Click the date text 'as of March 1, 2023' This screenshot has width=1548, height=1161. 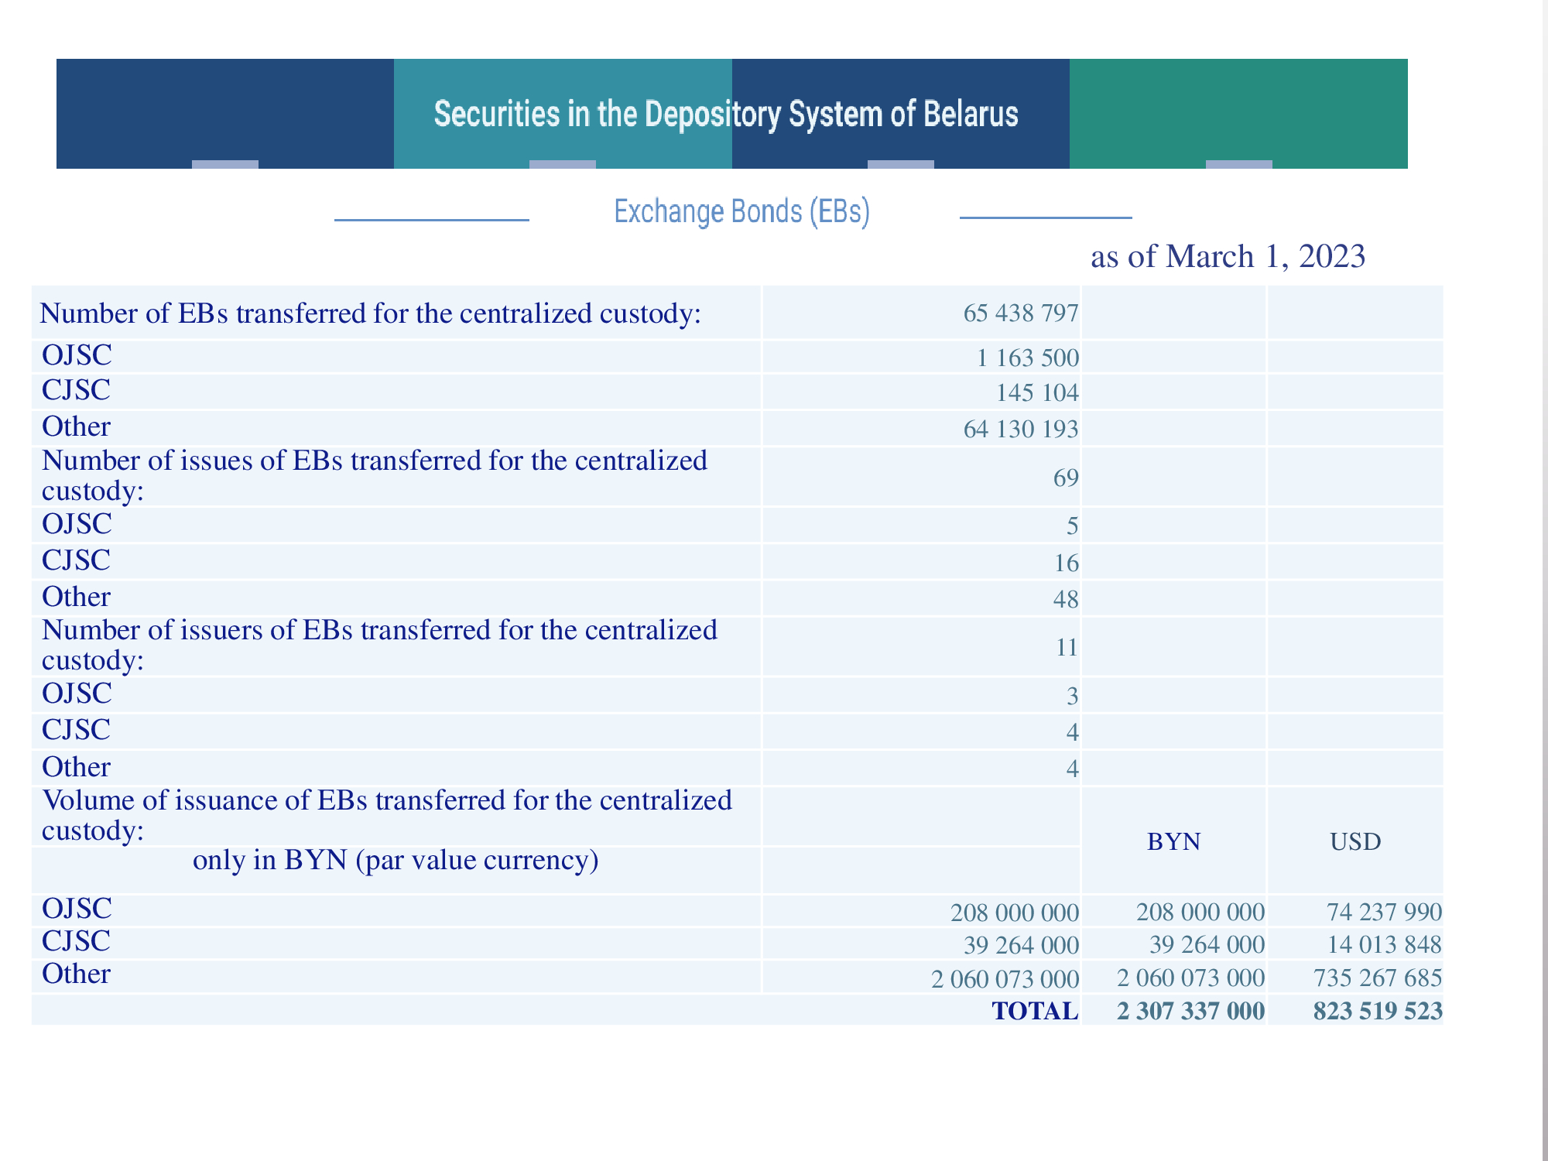pos(1228,256)
